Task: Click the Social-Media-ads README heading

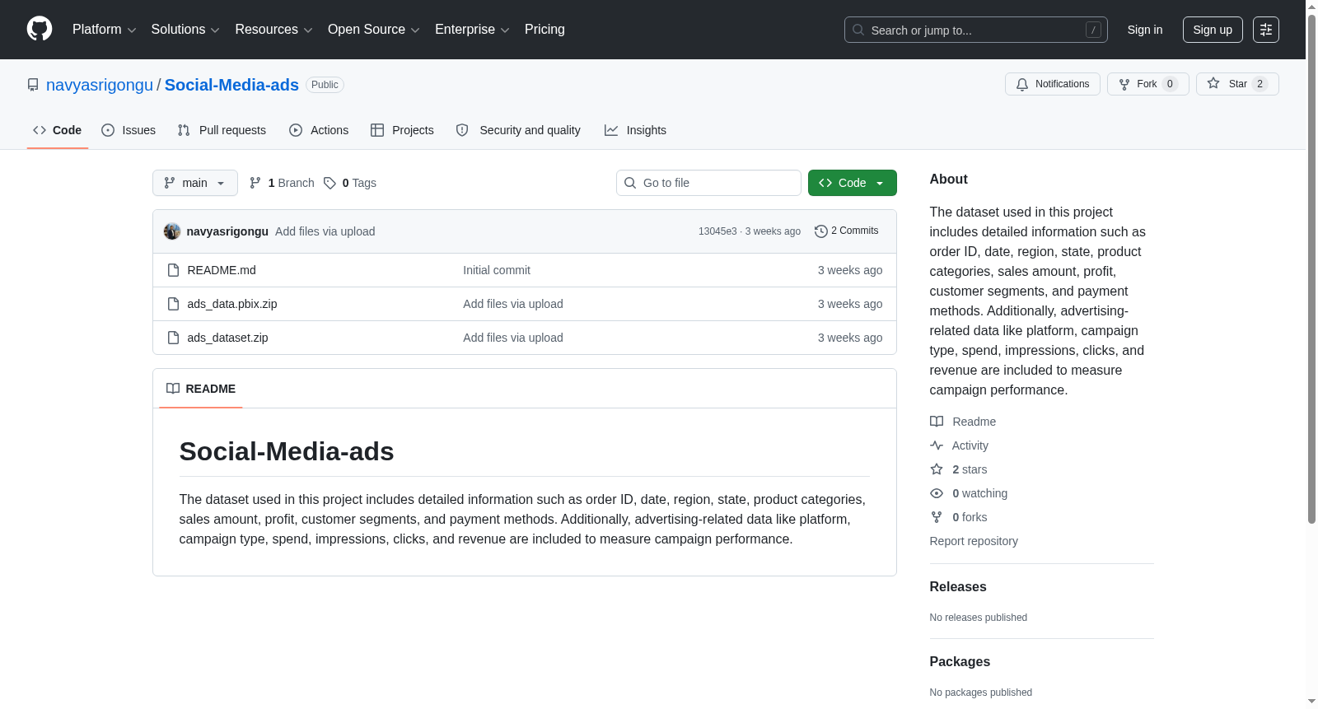Action: [x=287, y=451]
